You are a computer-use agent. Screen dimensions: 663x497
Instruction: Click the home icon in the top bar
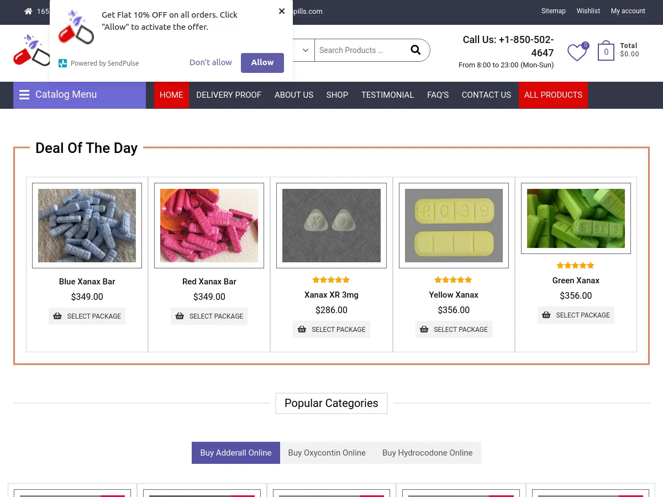(29, 11)
